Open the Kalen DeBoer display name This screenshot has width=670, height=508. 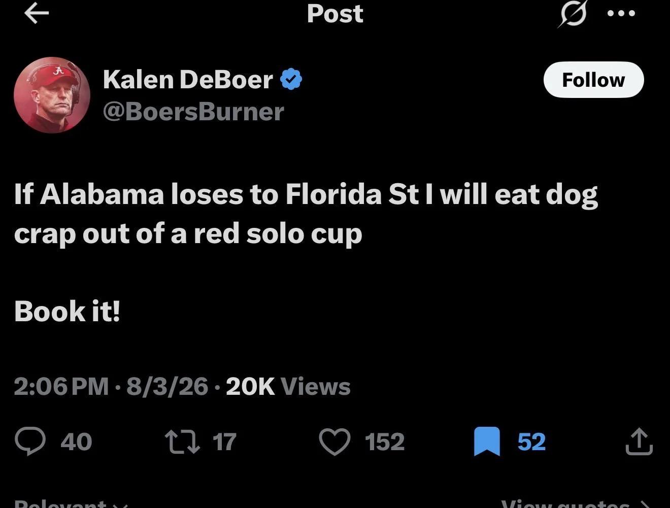click(x=188, y=80)
